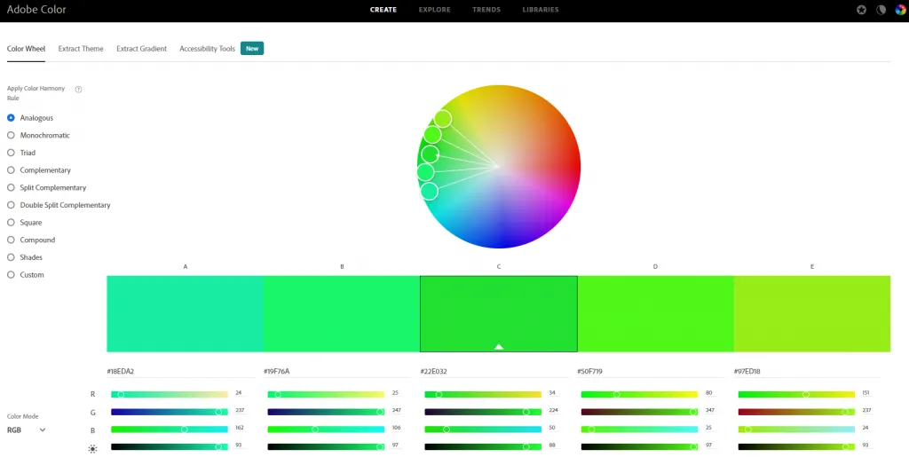
Task: Select the Shades harmony rule
Action: [x=24, y=256]
